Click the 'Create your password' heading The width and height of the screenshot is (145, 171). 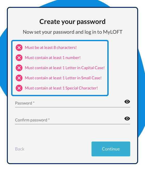pyautogui.click(x=72, y=22)
